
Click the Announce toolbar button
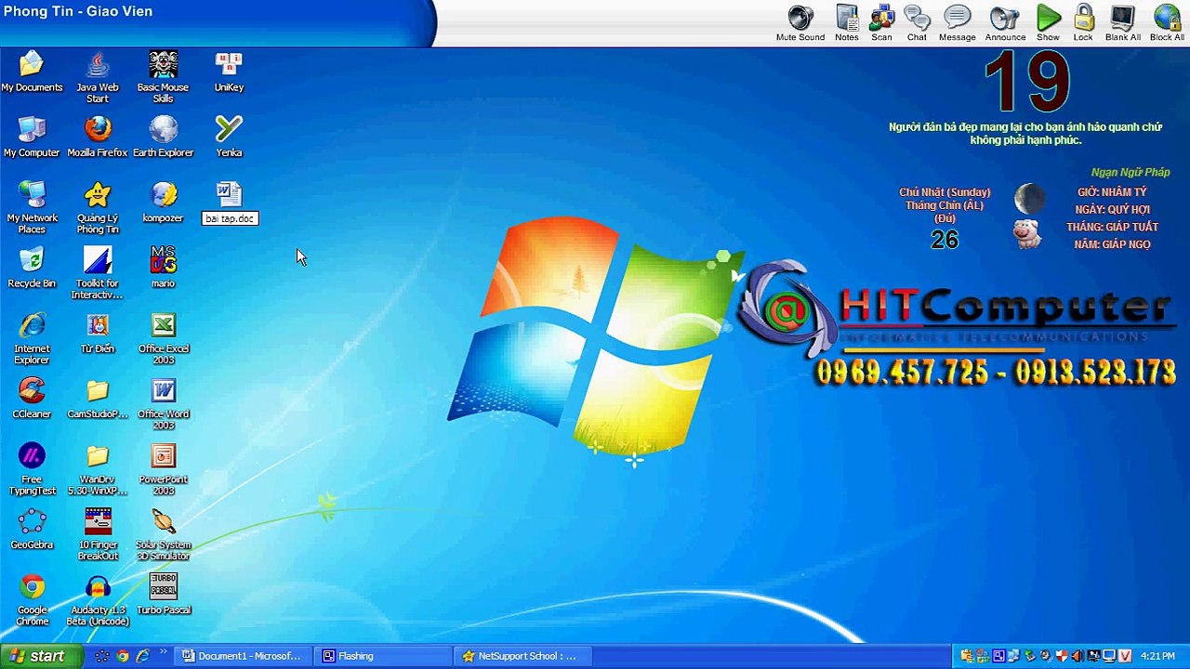(1005, 23)
